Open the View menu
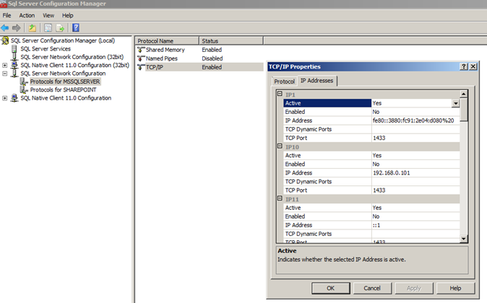Image resolution: width=487 pixels, height=303 pixels. (x=48, y=15)
